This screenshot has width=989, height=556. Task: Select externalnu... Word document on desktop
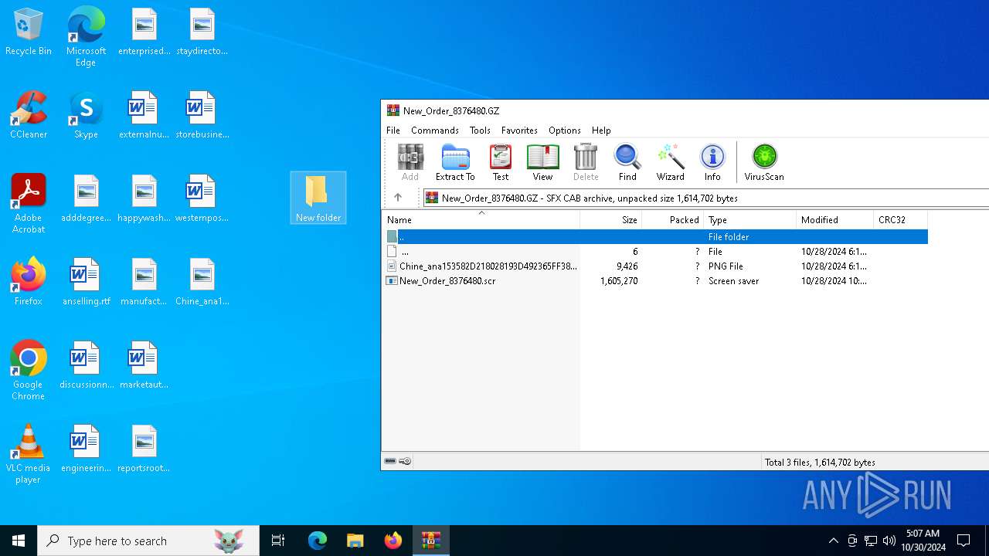(144, 116)
